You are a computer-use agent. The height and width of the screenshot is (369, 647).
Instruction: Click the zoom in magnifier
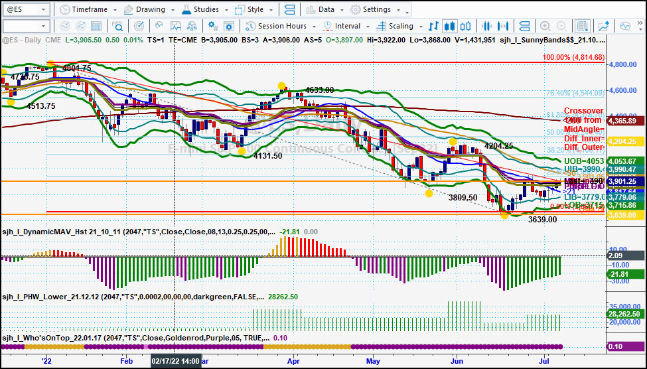point(545,27)
